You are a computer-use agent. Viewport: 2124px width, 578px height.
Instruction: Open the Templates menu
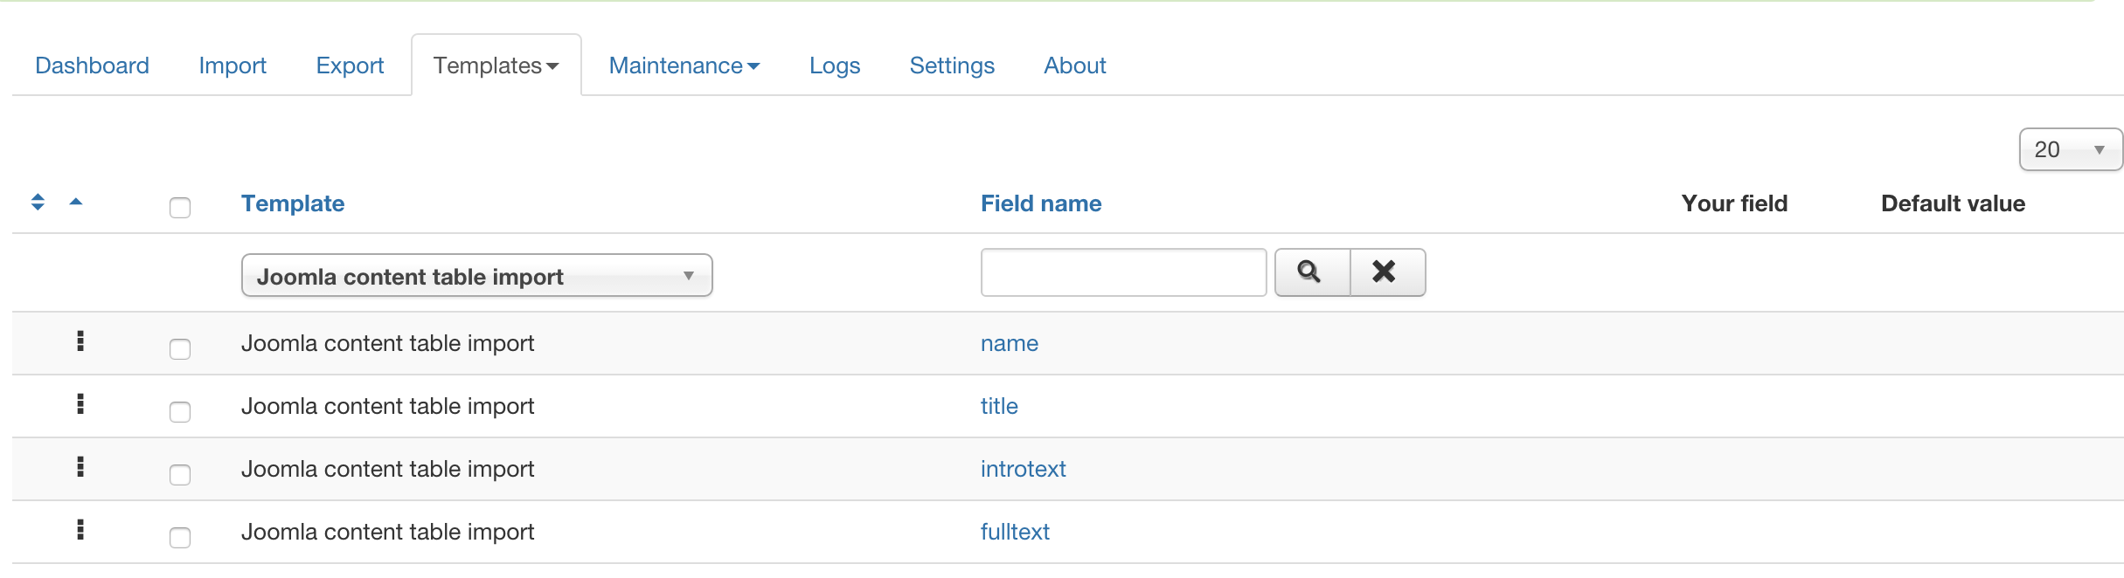[x=495, y=65]
